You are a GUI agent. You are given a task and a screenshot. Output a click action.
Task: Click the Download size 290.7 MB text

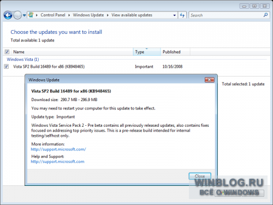(64, 99)
